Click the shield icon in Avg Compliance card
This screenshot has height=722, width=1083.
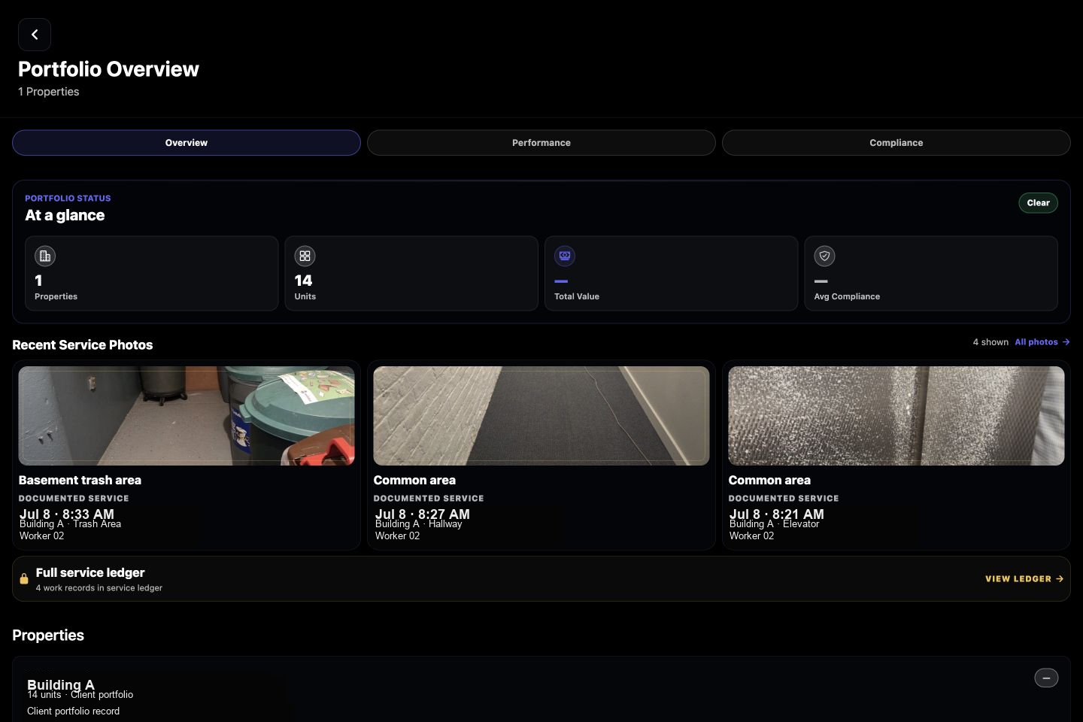[x=824, y=256]
